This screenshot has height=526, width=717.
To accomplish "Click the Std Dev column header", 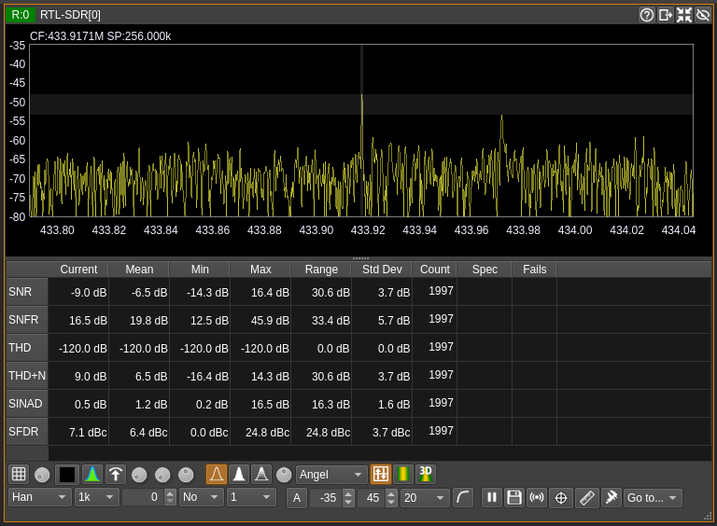I will [x=382, y=270].
